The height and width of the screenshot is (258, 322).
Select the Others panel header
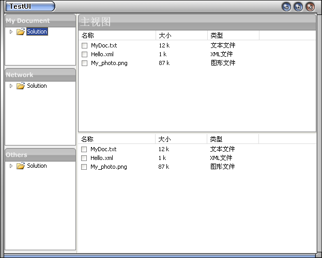40,155
